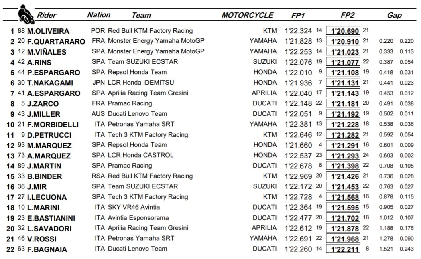Click the APRILIA motorcycle entry for A.ESPARGARO
The height and width of the screenshot is (259, 421).
264,93
